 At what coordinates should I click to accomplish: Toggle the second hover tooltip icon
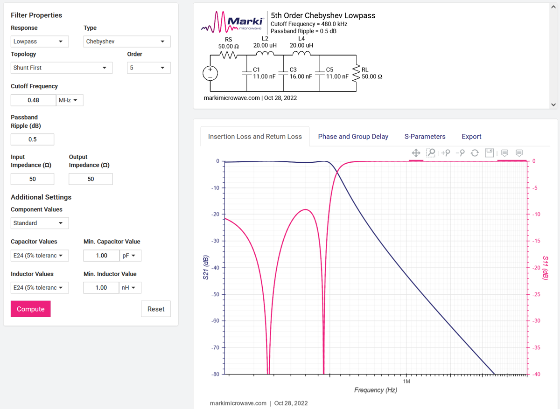(519, 153)
